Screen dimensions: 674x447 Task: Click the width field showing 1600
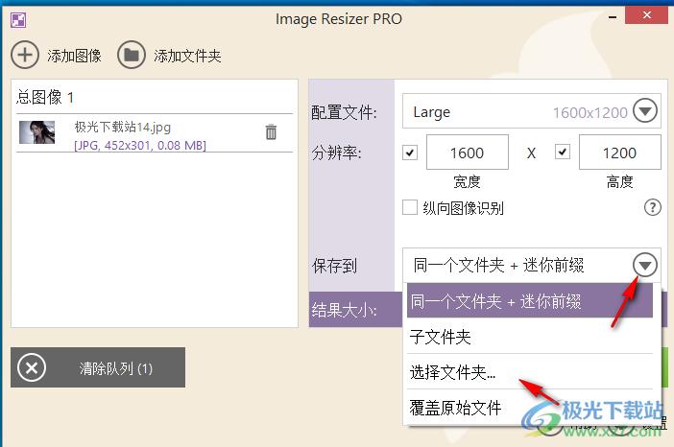(467, 153)
